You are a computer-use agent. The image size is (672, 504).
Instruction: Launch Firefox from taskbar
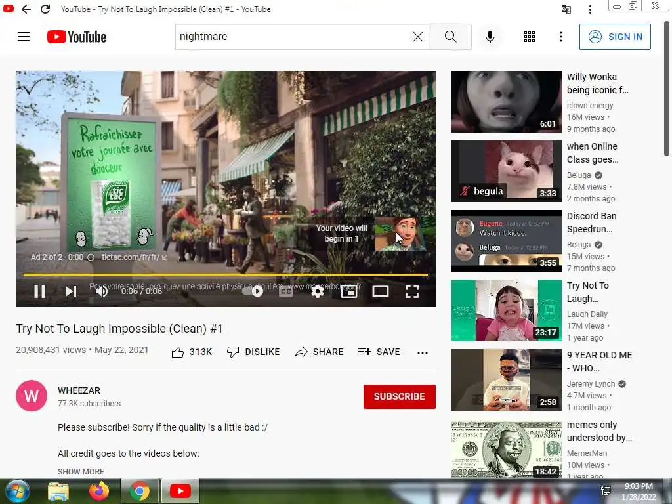click(x=99, y=491)
